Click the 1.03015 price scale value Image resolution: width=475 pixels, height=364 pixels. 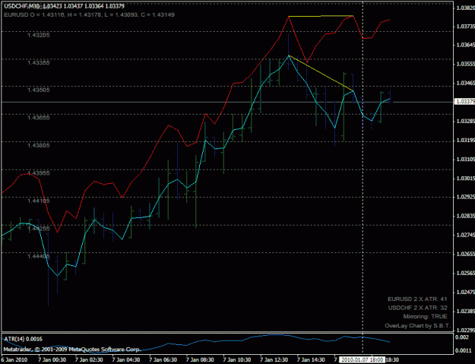466,178
